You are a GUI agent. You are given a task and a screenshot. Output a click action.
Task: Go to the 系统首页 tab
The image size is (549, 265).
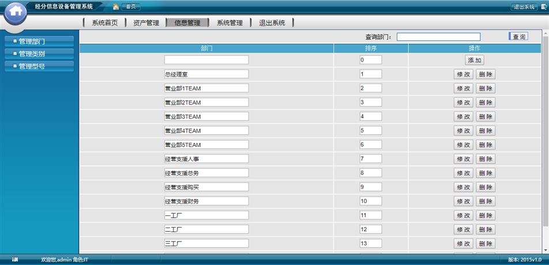tap(105, 23)
